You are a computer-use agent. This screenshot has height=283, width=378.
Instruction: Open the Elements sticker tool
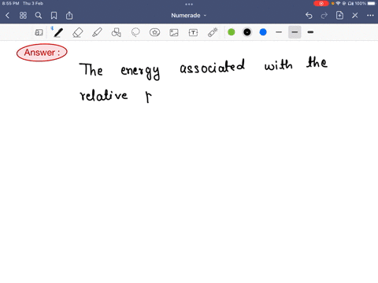(x=154, y=32)
